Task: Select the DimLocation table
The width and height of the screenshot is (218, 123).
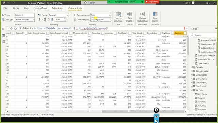Action: (x=201, y=83)
